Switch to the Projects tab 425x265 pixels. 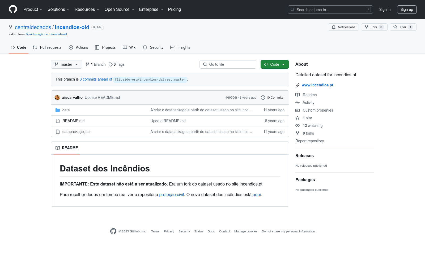point(105,47)
